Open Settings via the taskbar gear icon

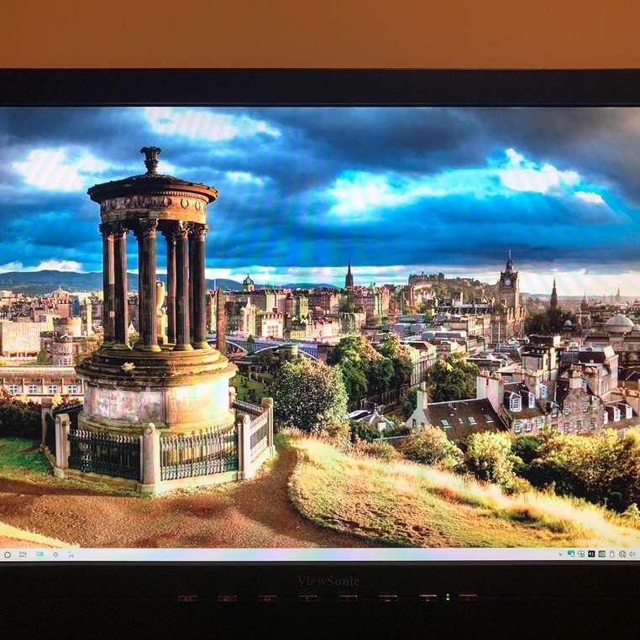(55, 554)
